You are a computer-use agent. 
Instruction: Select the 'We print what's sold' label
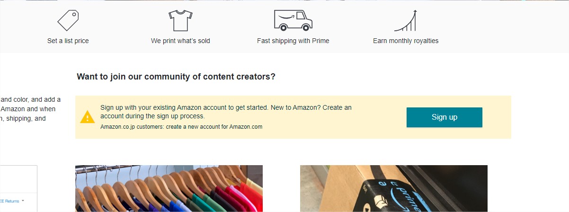coord(180,41)
